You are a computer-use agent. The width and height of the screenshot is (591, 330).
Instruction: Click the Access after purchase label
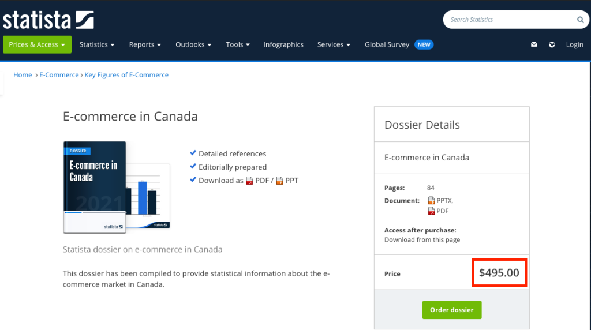coord(420,230)
